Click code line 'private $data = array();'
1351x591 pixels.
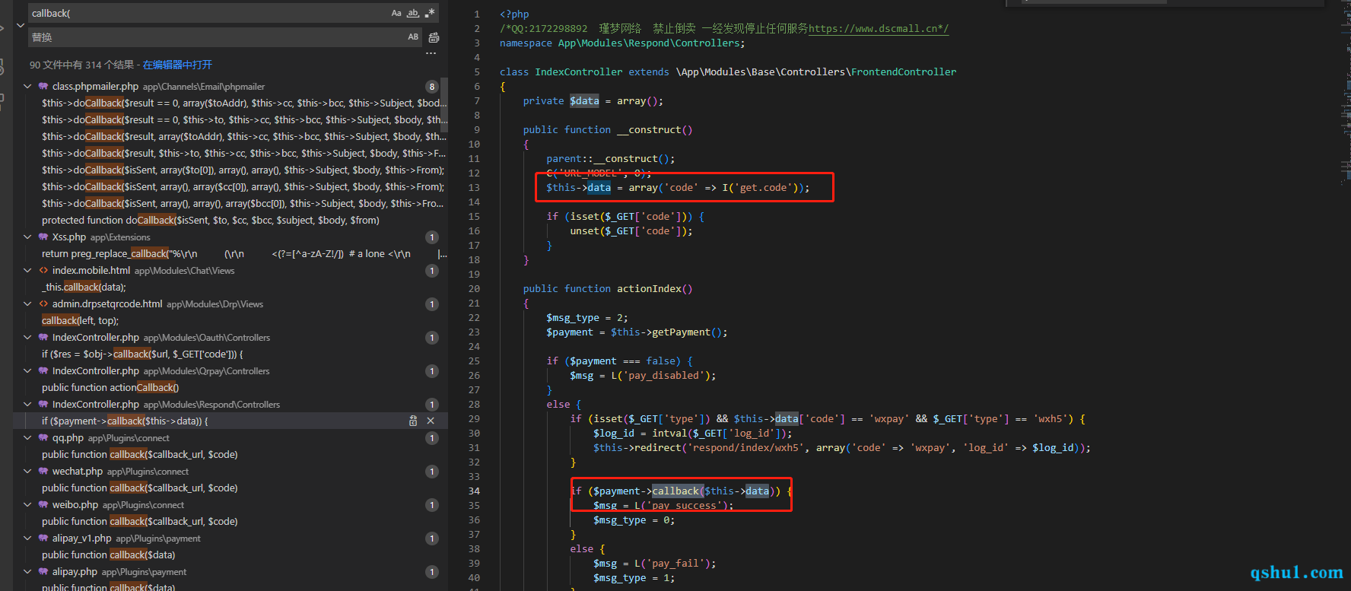coord(593,101)
